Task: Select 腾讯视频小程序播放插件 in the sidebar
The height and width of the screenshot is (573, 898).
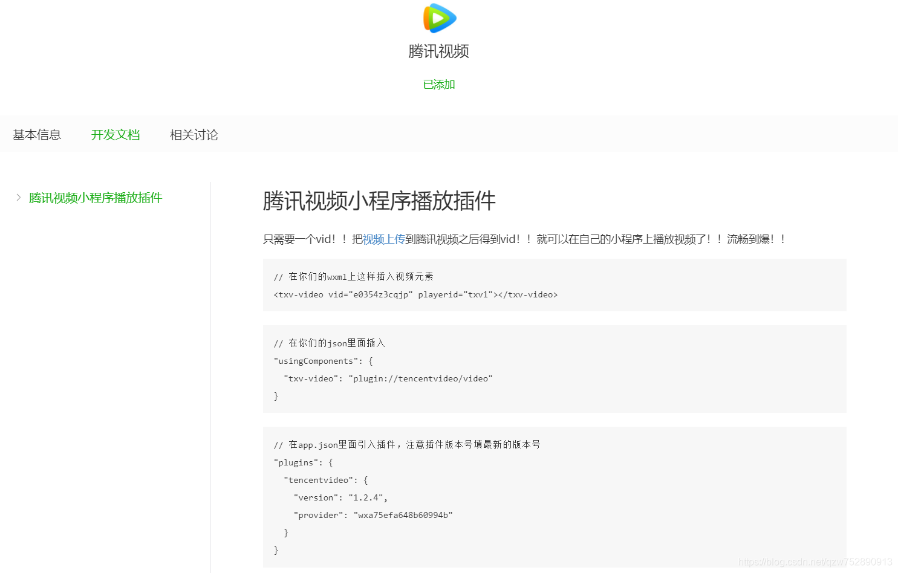Action: [96, 198]
